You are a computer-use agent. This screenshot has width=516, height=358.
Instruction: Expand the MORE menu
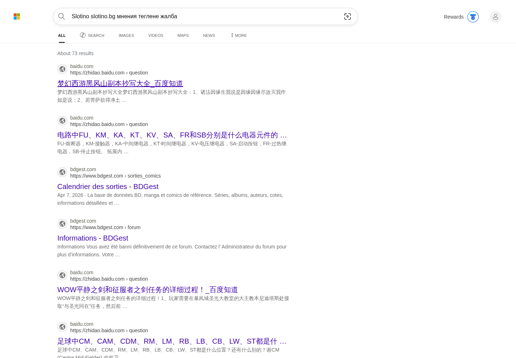[239, 35]
